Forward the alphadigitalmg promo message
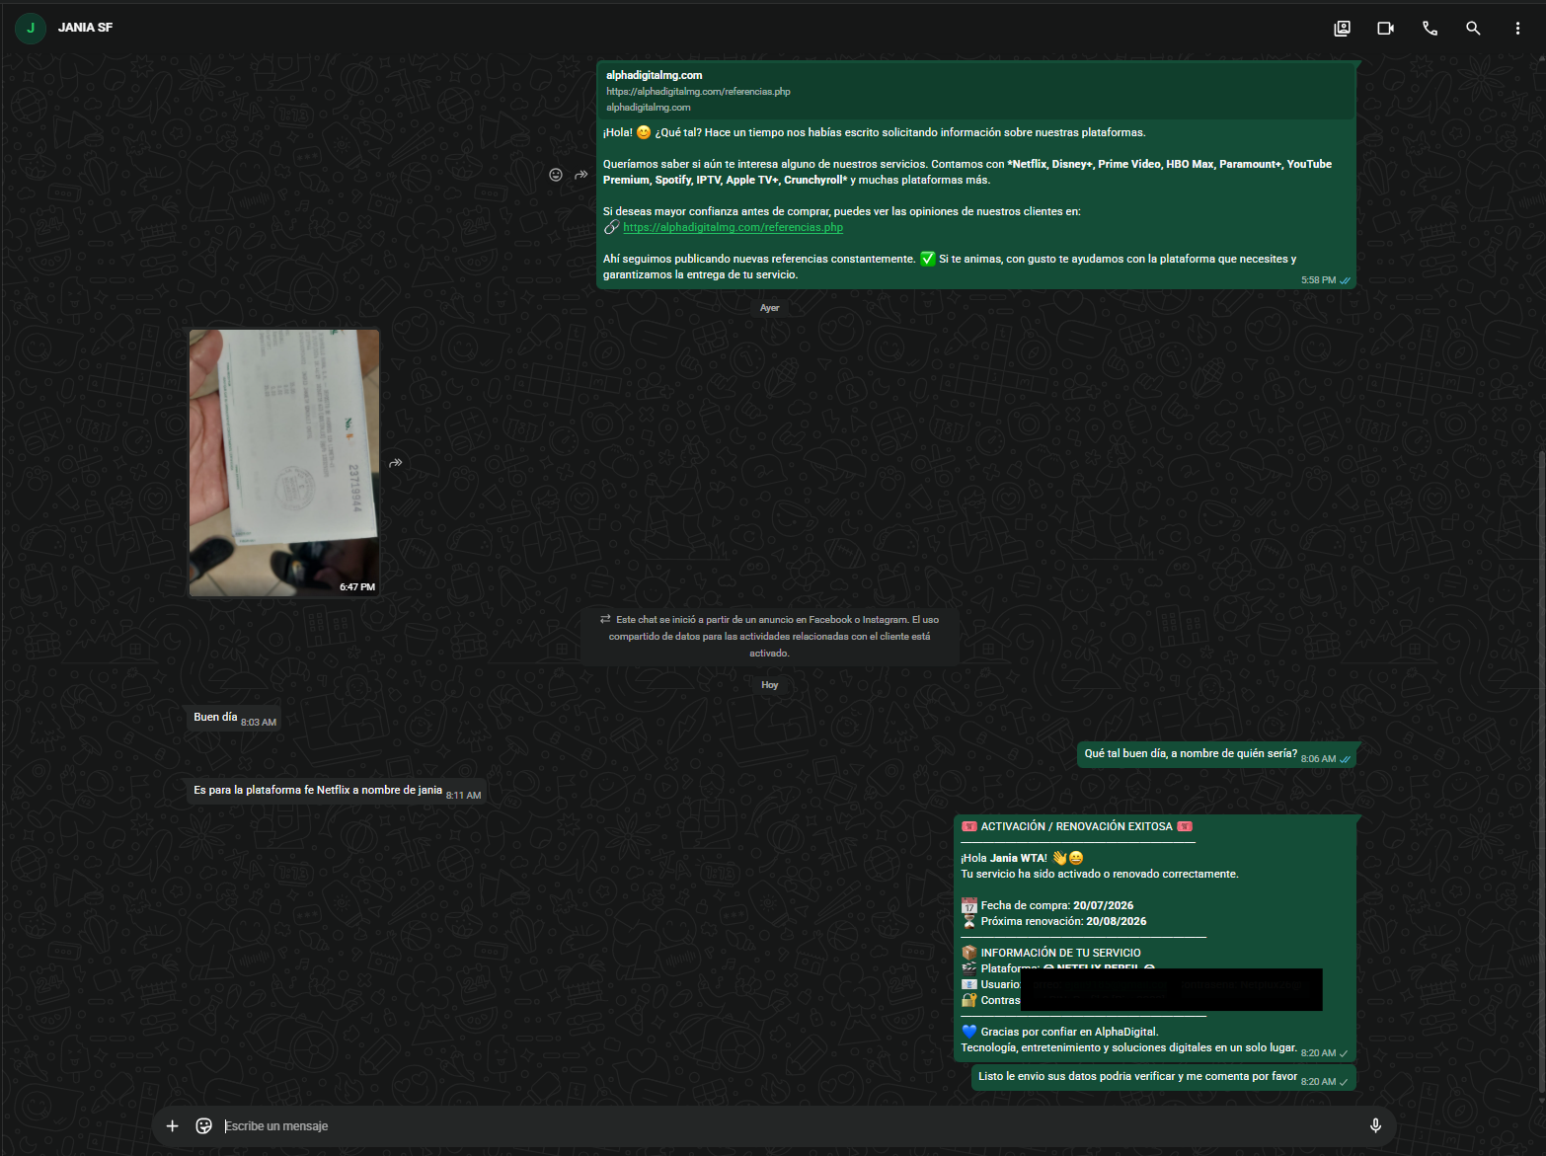This screenshot has height=1156, width=1546. (x=581, y=175)
